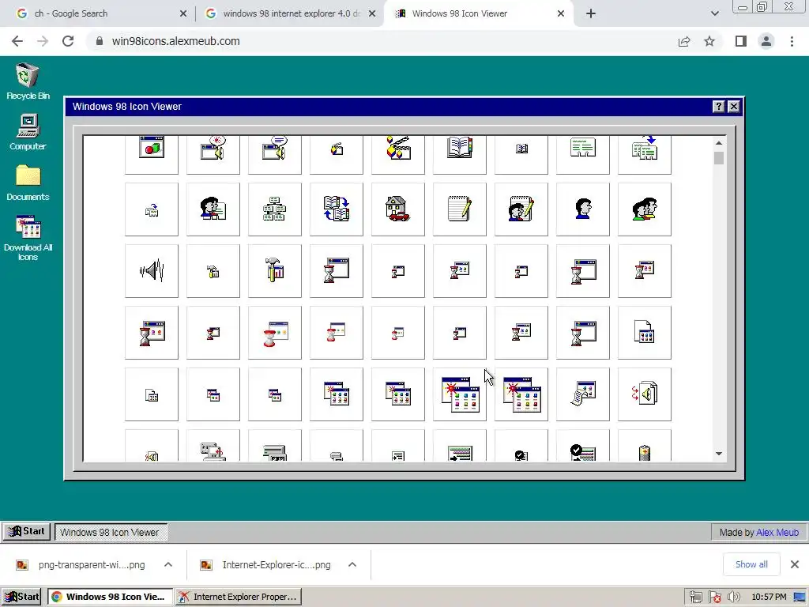Open the web page's Start button
Screen dimensions: 809x607
coord(27,531)
